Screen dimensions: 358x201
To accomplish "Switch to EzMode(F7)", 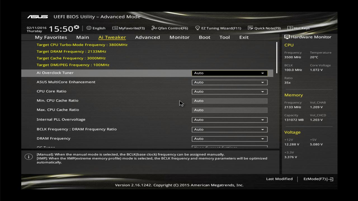I will tap(318, 179).
